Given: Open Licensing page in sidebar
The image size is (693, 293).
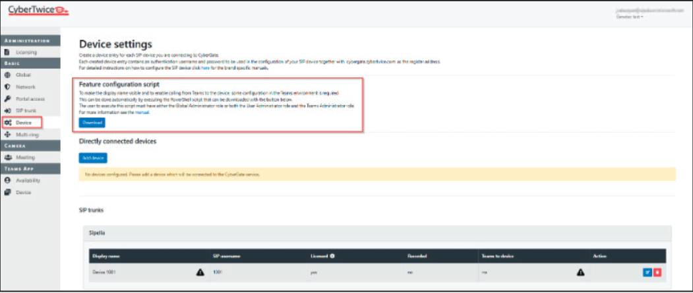Looking at the screenshot, I should [x=26, y=52].
